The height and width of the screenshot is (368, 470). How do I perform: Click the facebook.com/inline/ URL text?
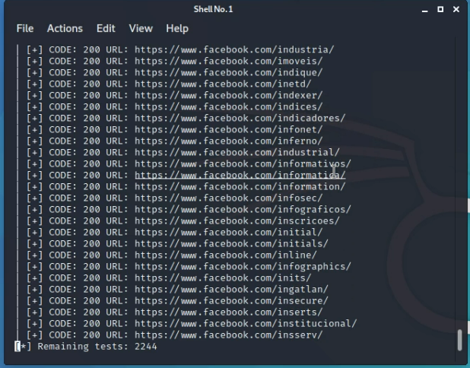(226, 255)
